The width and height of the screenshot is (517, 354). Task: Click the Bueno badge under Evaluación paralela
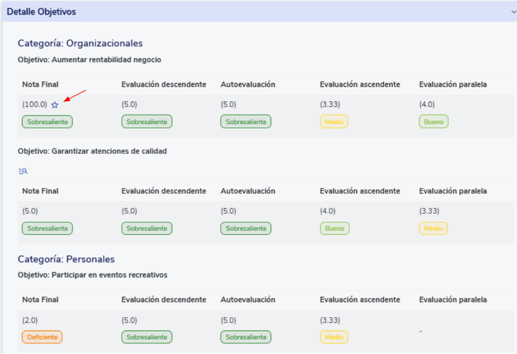[434, 122]
